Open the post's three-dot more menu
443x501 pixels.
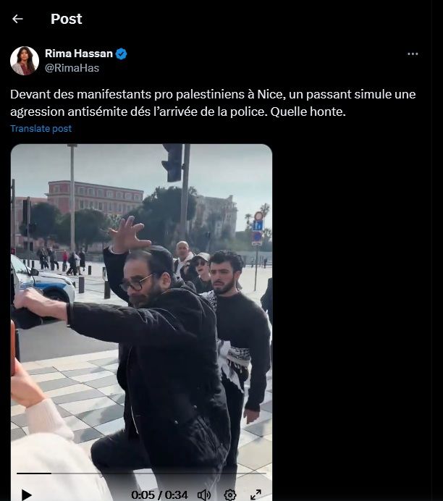coord(413,54)
